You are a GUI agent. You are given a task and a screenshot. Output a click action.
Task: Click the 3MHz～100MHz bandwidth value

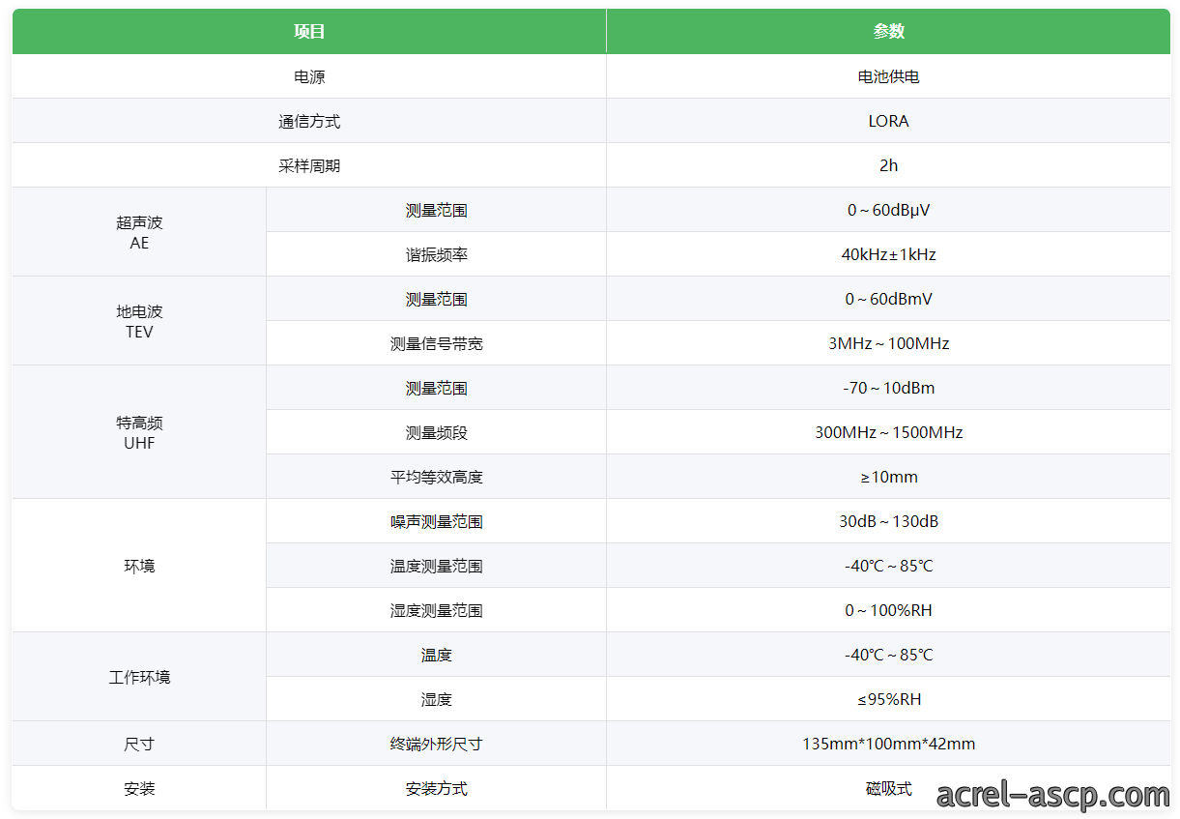[x=888, y=343]
